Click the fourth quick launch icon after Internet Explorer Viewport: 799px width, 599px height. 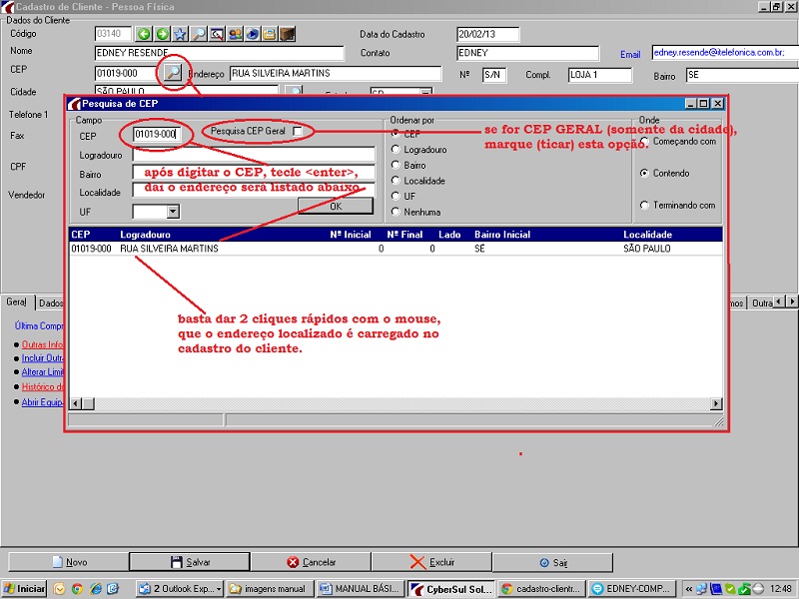[x=113, y=589]
